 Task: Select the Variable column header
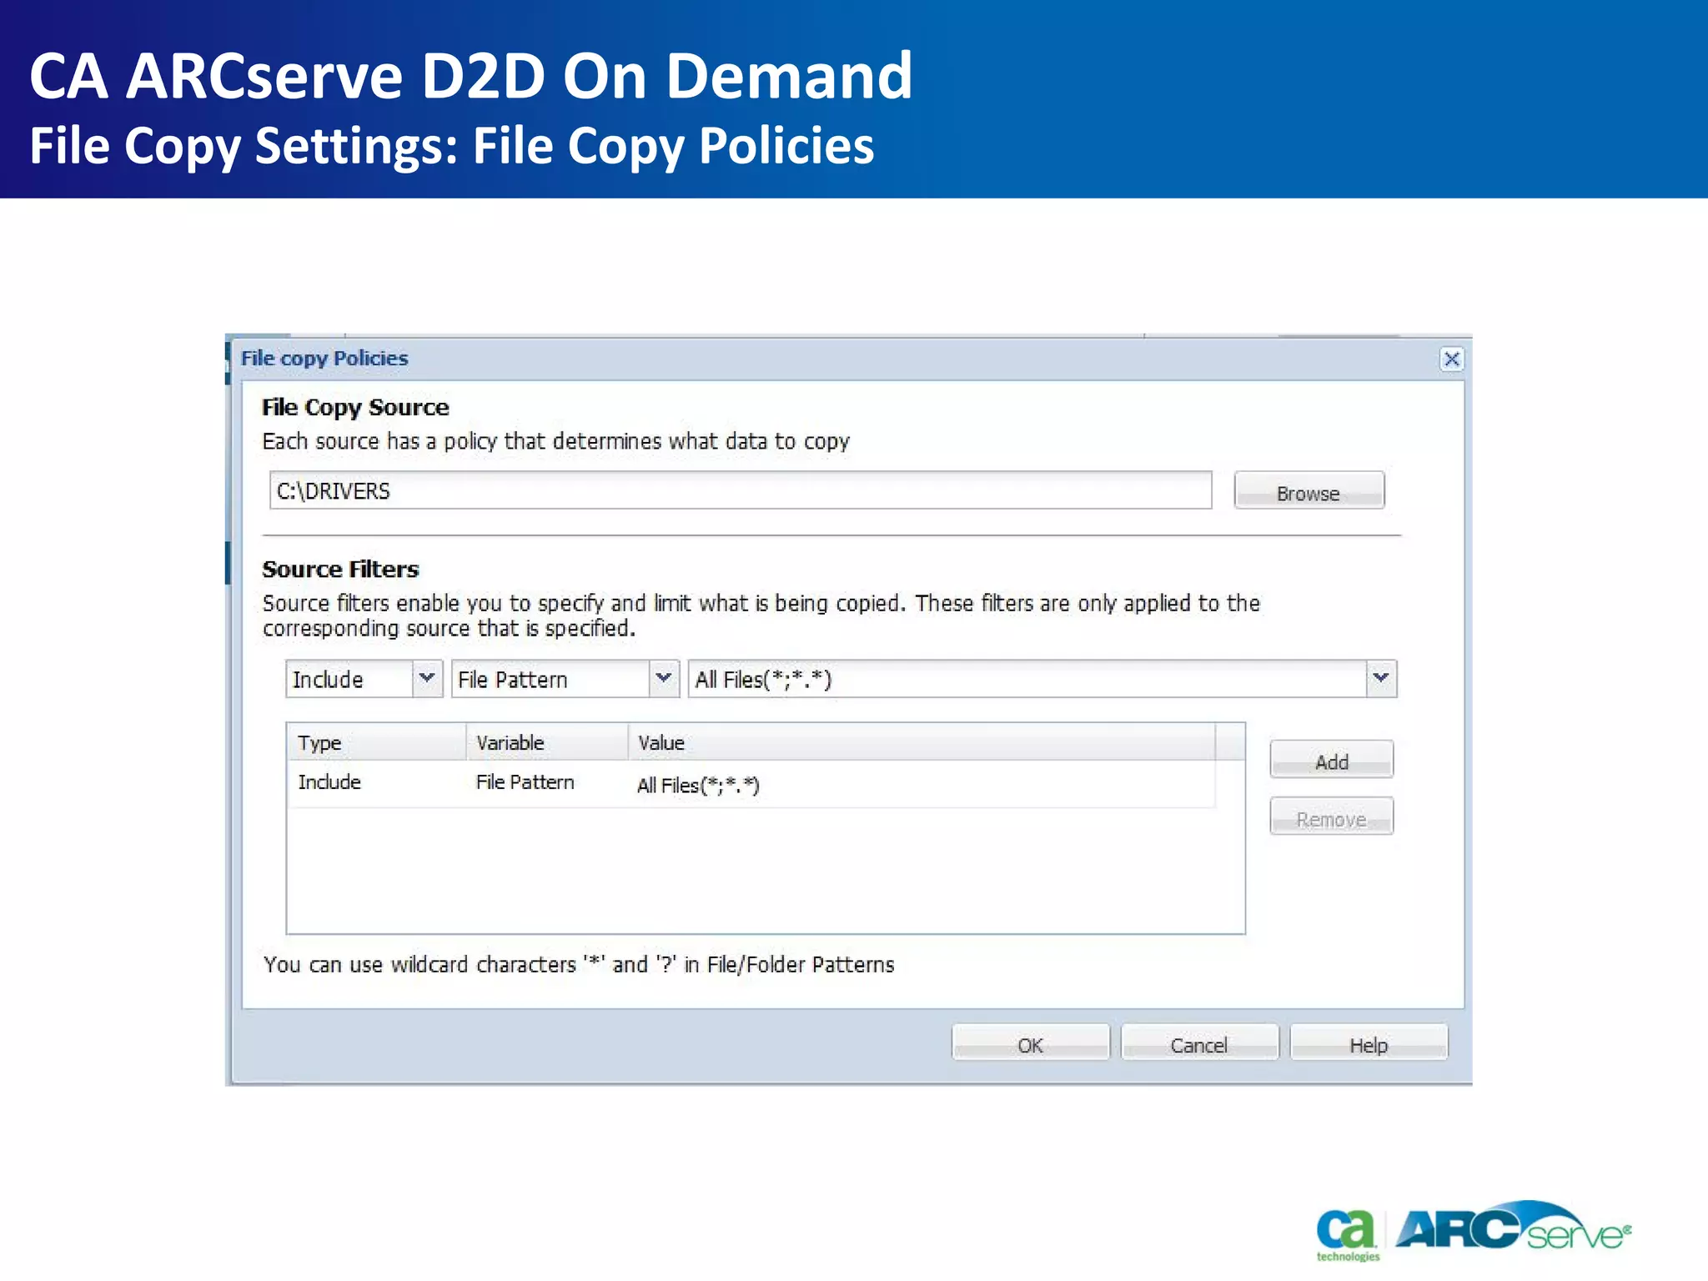pyautogui.click(x=547, y=742)
